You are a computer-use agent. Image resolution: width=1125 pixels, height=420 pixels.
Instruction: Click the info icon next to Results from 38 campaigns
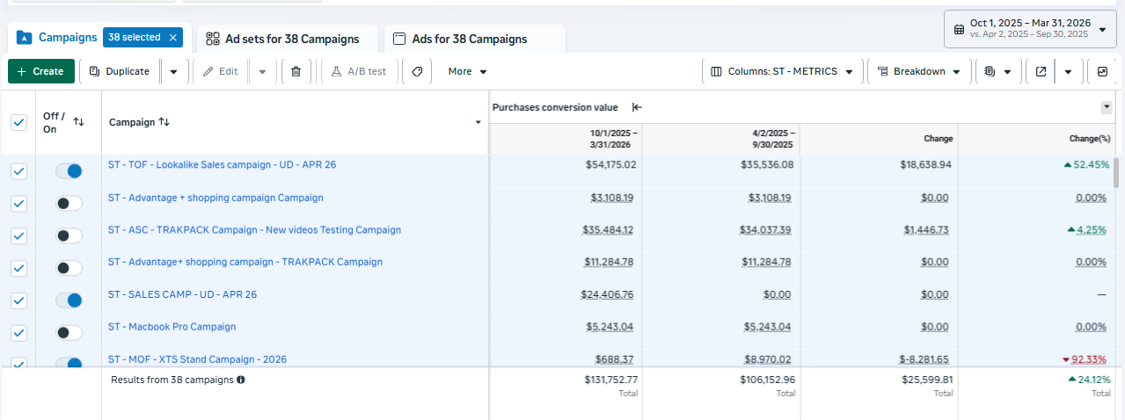coord(240,380)
